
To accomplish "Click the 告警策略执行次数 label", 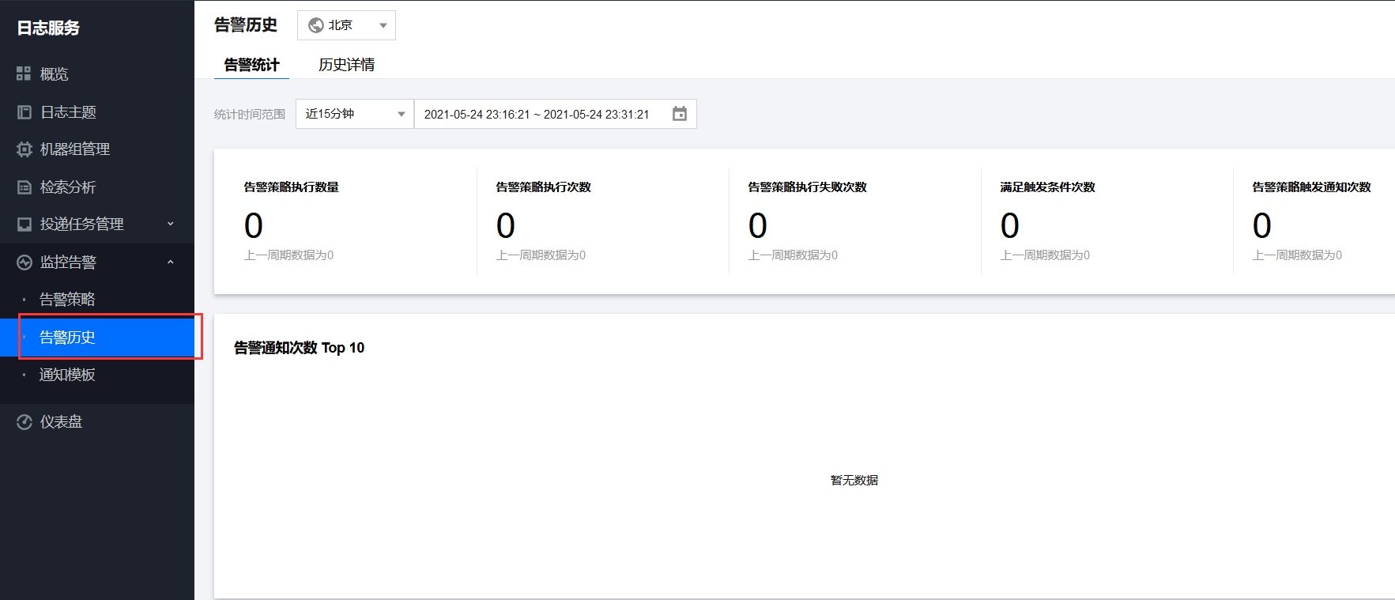I will click(x=544, y=187).
